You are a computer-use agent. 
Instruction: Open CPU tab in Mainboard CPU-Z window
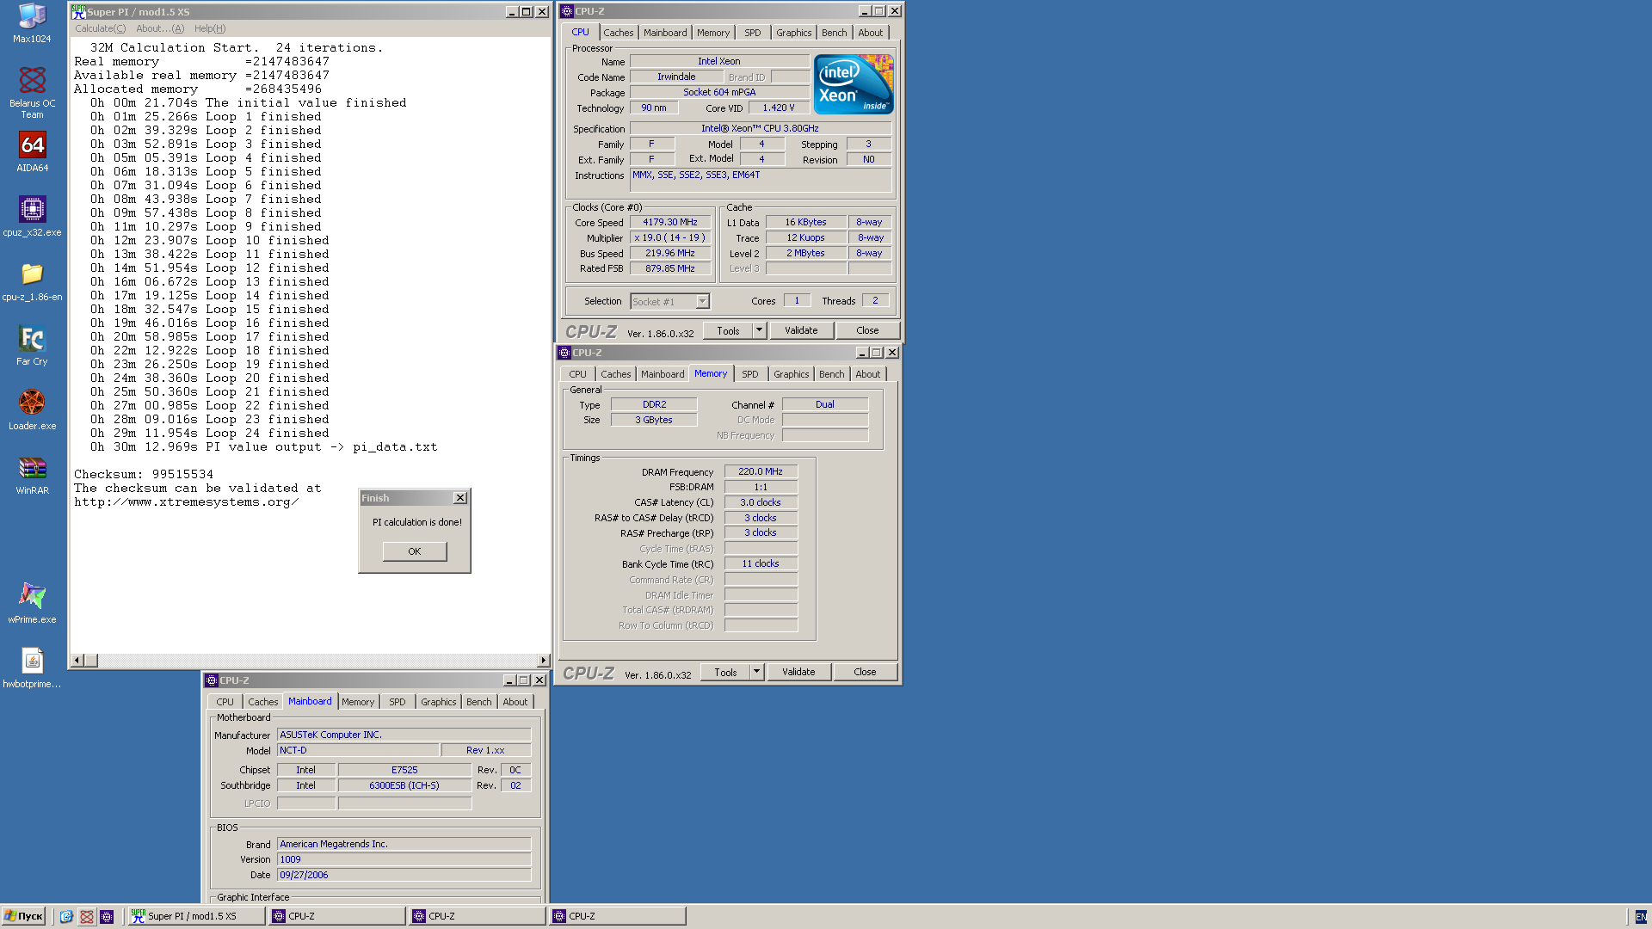point(225,702)
